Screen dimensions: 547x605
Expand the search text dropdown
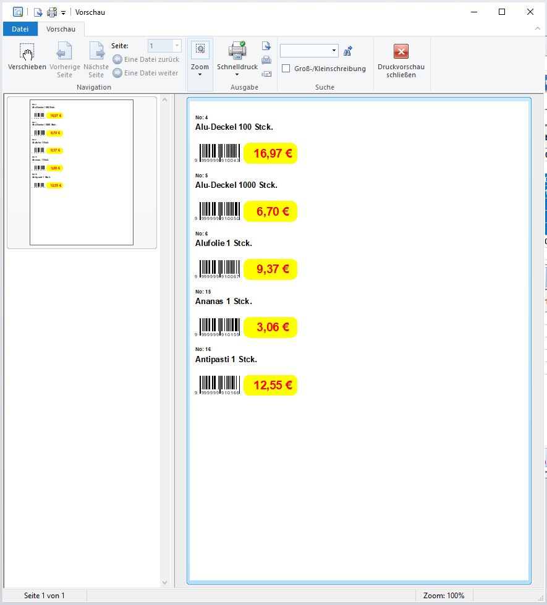[334, 51]
